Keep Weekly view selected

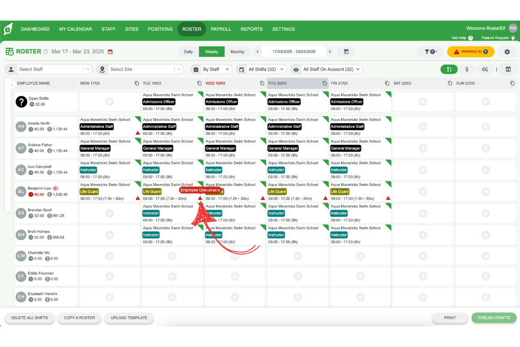click(x=211, y=51)
